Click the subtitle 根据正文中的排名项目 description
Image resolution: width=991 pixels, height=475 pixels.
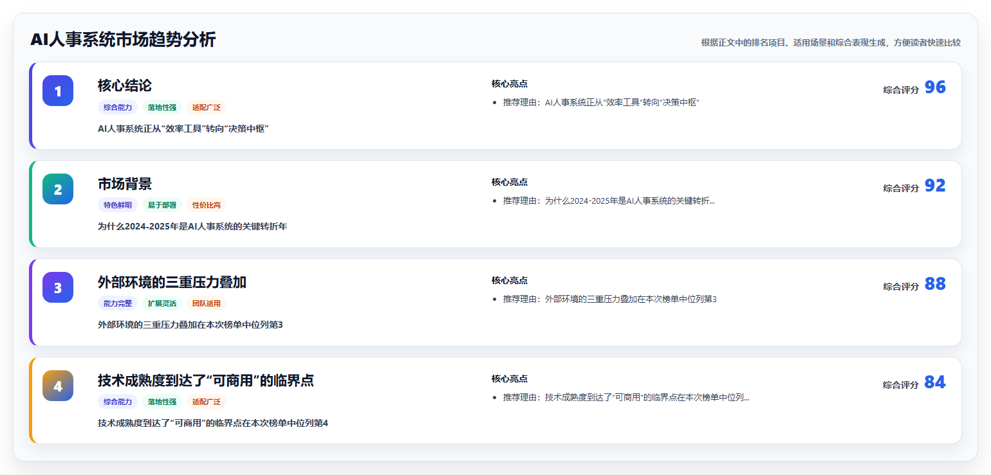[831, 42]
